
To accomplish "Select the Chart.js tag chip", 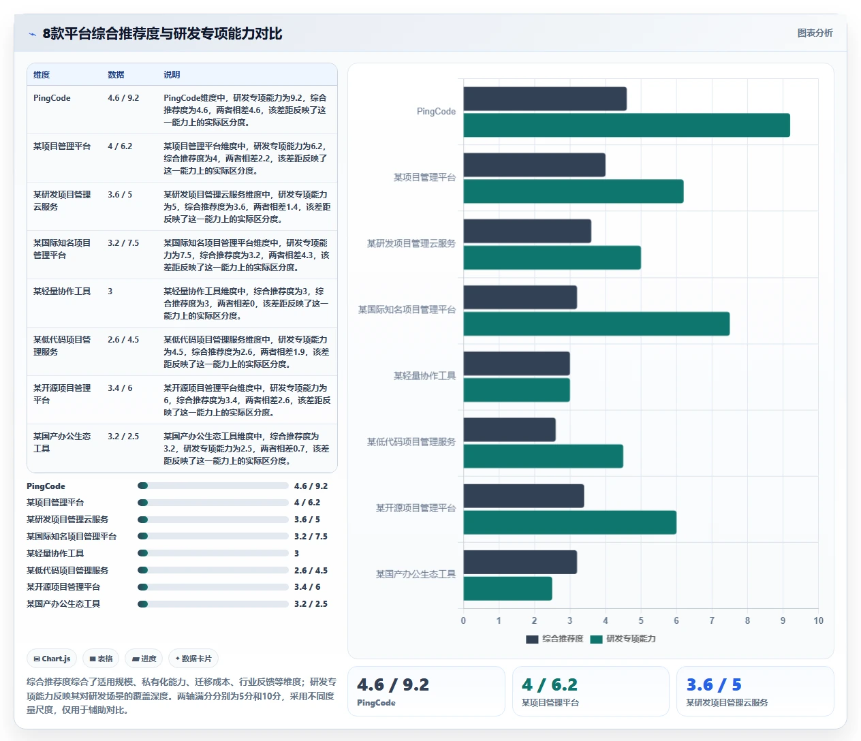I will (x=52, y=659).
